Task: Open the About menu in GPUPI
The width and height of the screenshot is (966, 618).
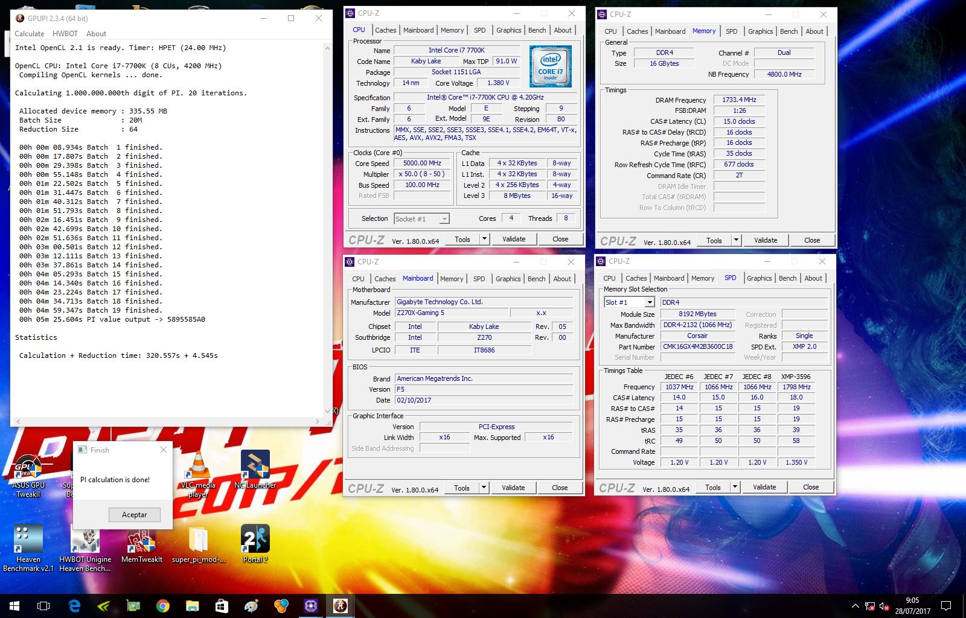Action: point(96,34)
